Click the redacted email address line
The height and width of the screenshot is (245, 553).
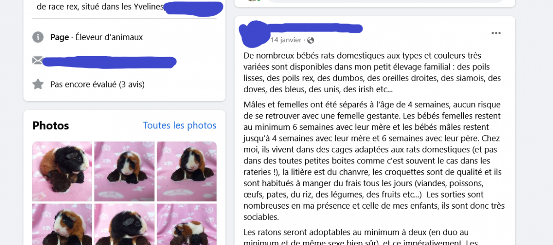pyautogui.click(x=110, y=62)
